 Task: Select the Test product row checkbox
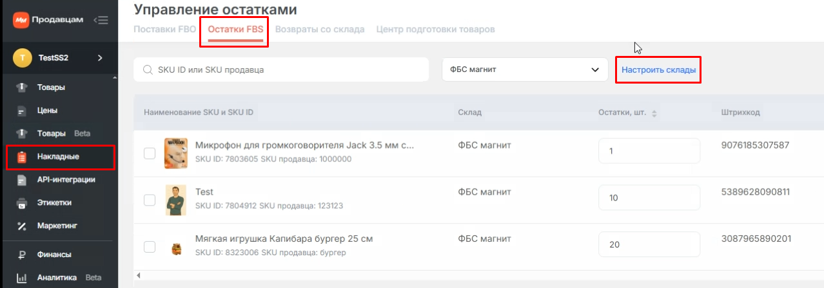point(150,200)
